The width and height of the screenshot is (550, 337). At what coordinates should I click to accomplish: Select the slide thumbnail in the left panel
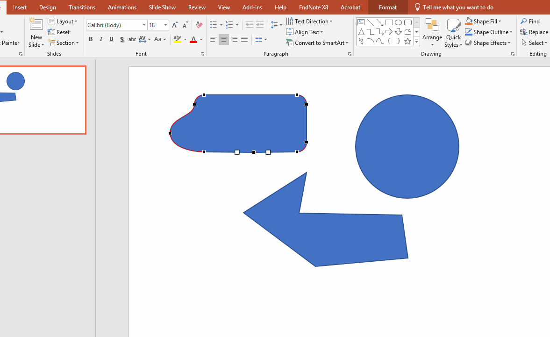(x=43, y=100)
